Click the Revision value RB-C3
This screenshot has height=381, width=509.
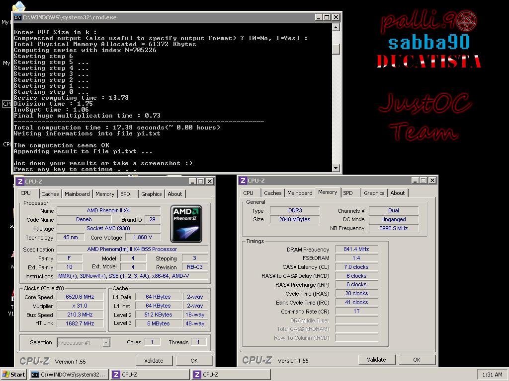point(195,267)
